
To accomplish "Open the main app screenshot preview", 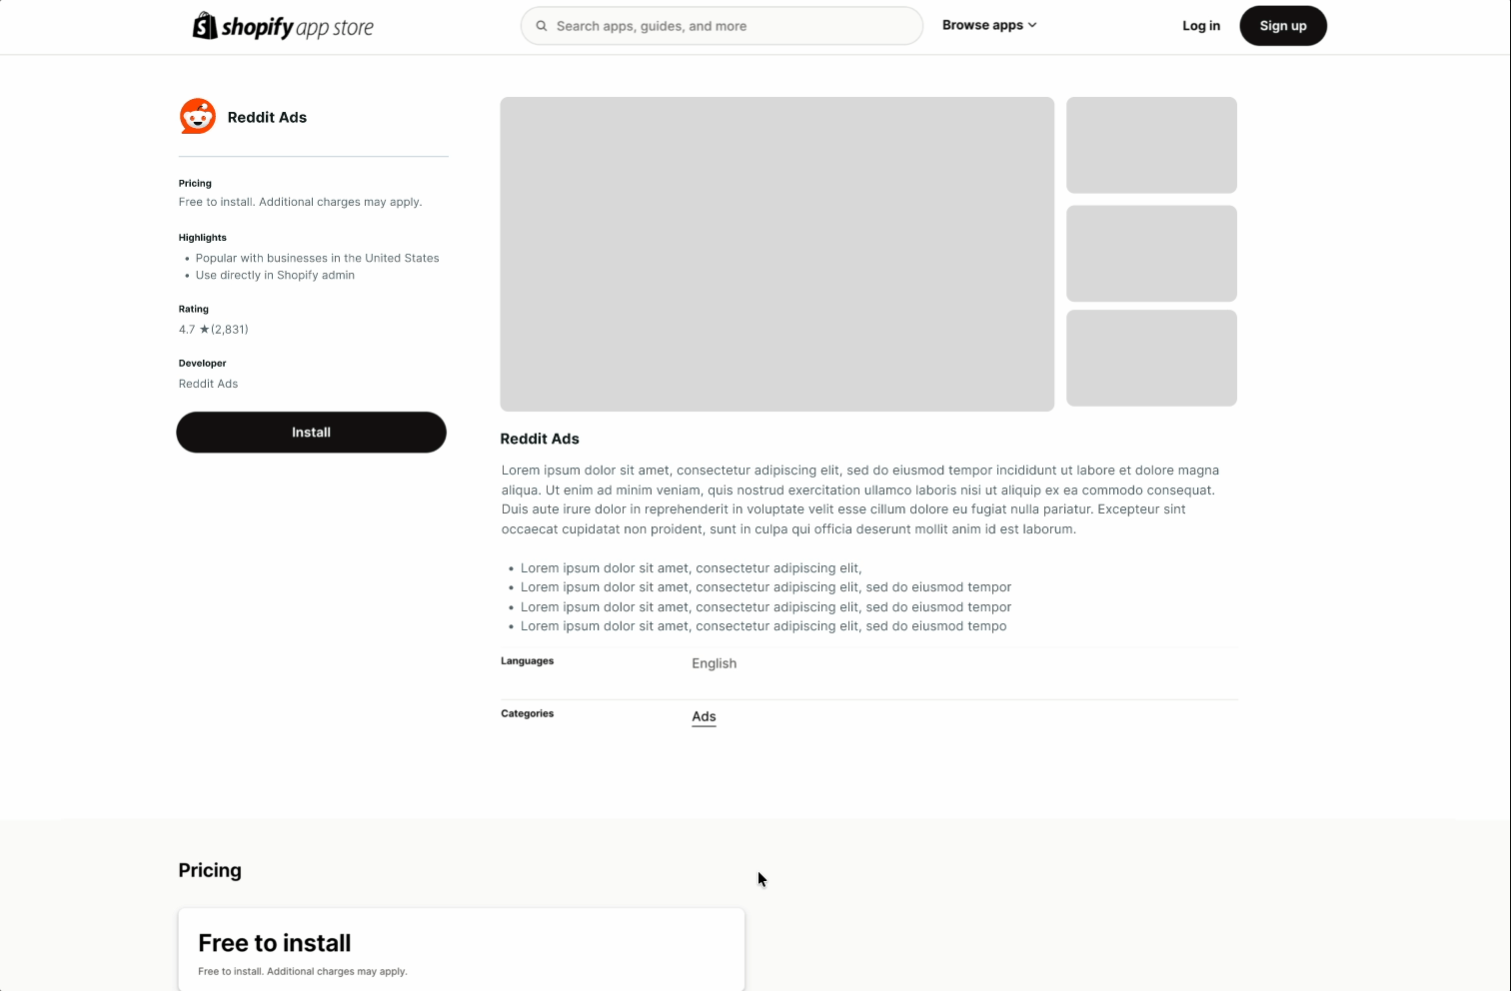I will (x=776, y=253).
